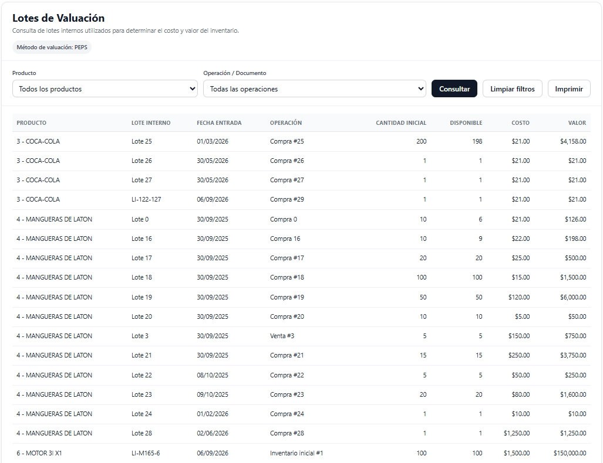
Task: Click the '01/02/2026' date cell
Action: click(213, 414)
